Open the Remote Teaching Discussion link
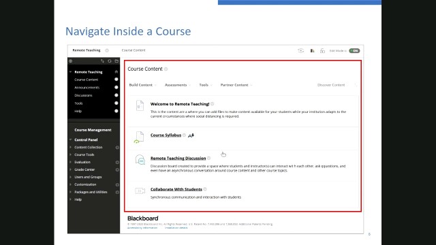 click(x=178, y=159)
